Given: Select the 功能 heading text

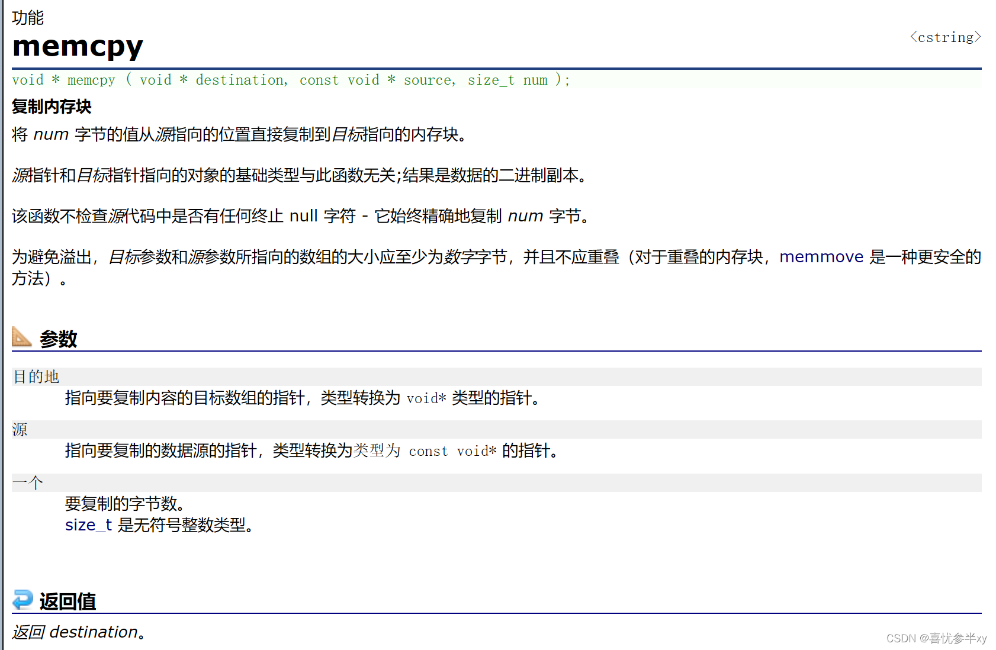Looking at the screenshot, I should tap(28, 18).
